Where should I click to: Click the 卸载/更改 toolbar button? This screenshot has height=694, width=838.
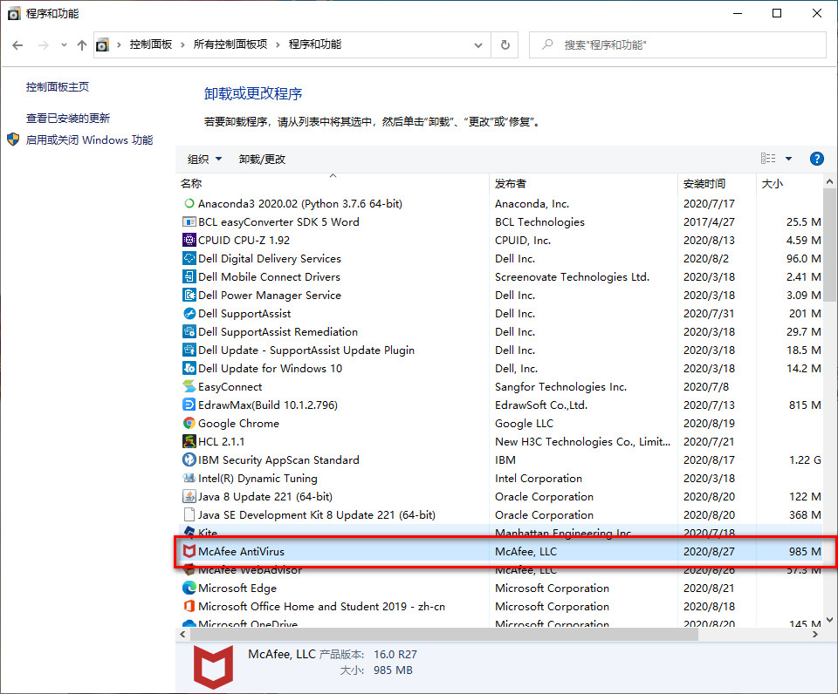point(262,159)
